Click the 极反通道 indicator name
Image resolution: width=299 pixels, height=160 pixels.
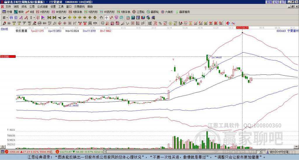(x=21, y=31)
